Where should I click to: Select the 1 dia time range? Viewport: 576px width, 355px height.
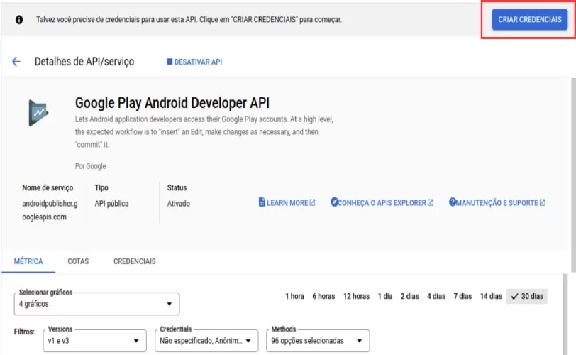point(385,296)
